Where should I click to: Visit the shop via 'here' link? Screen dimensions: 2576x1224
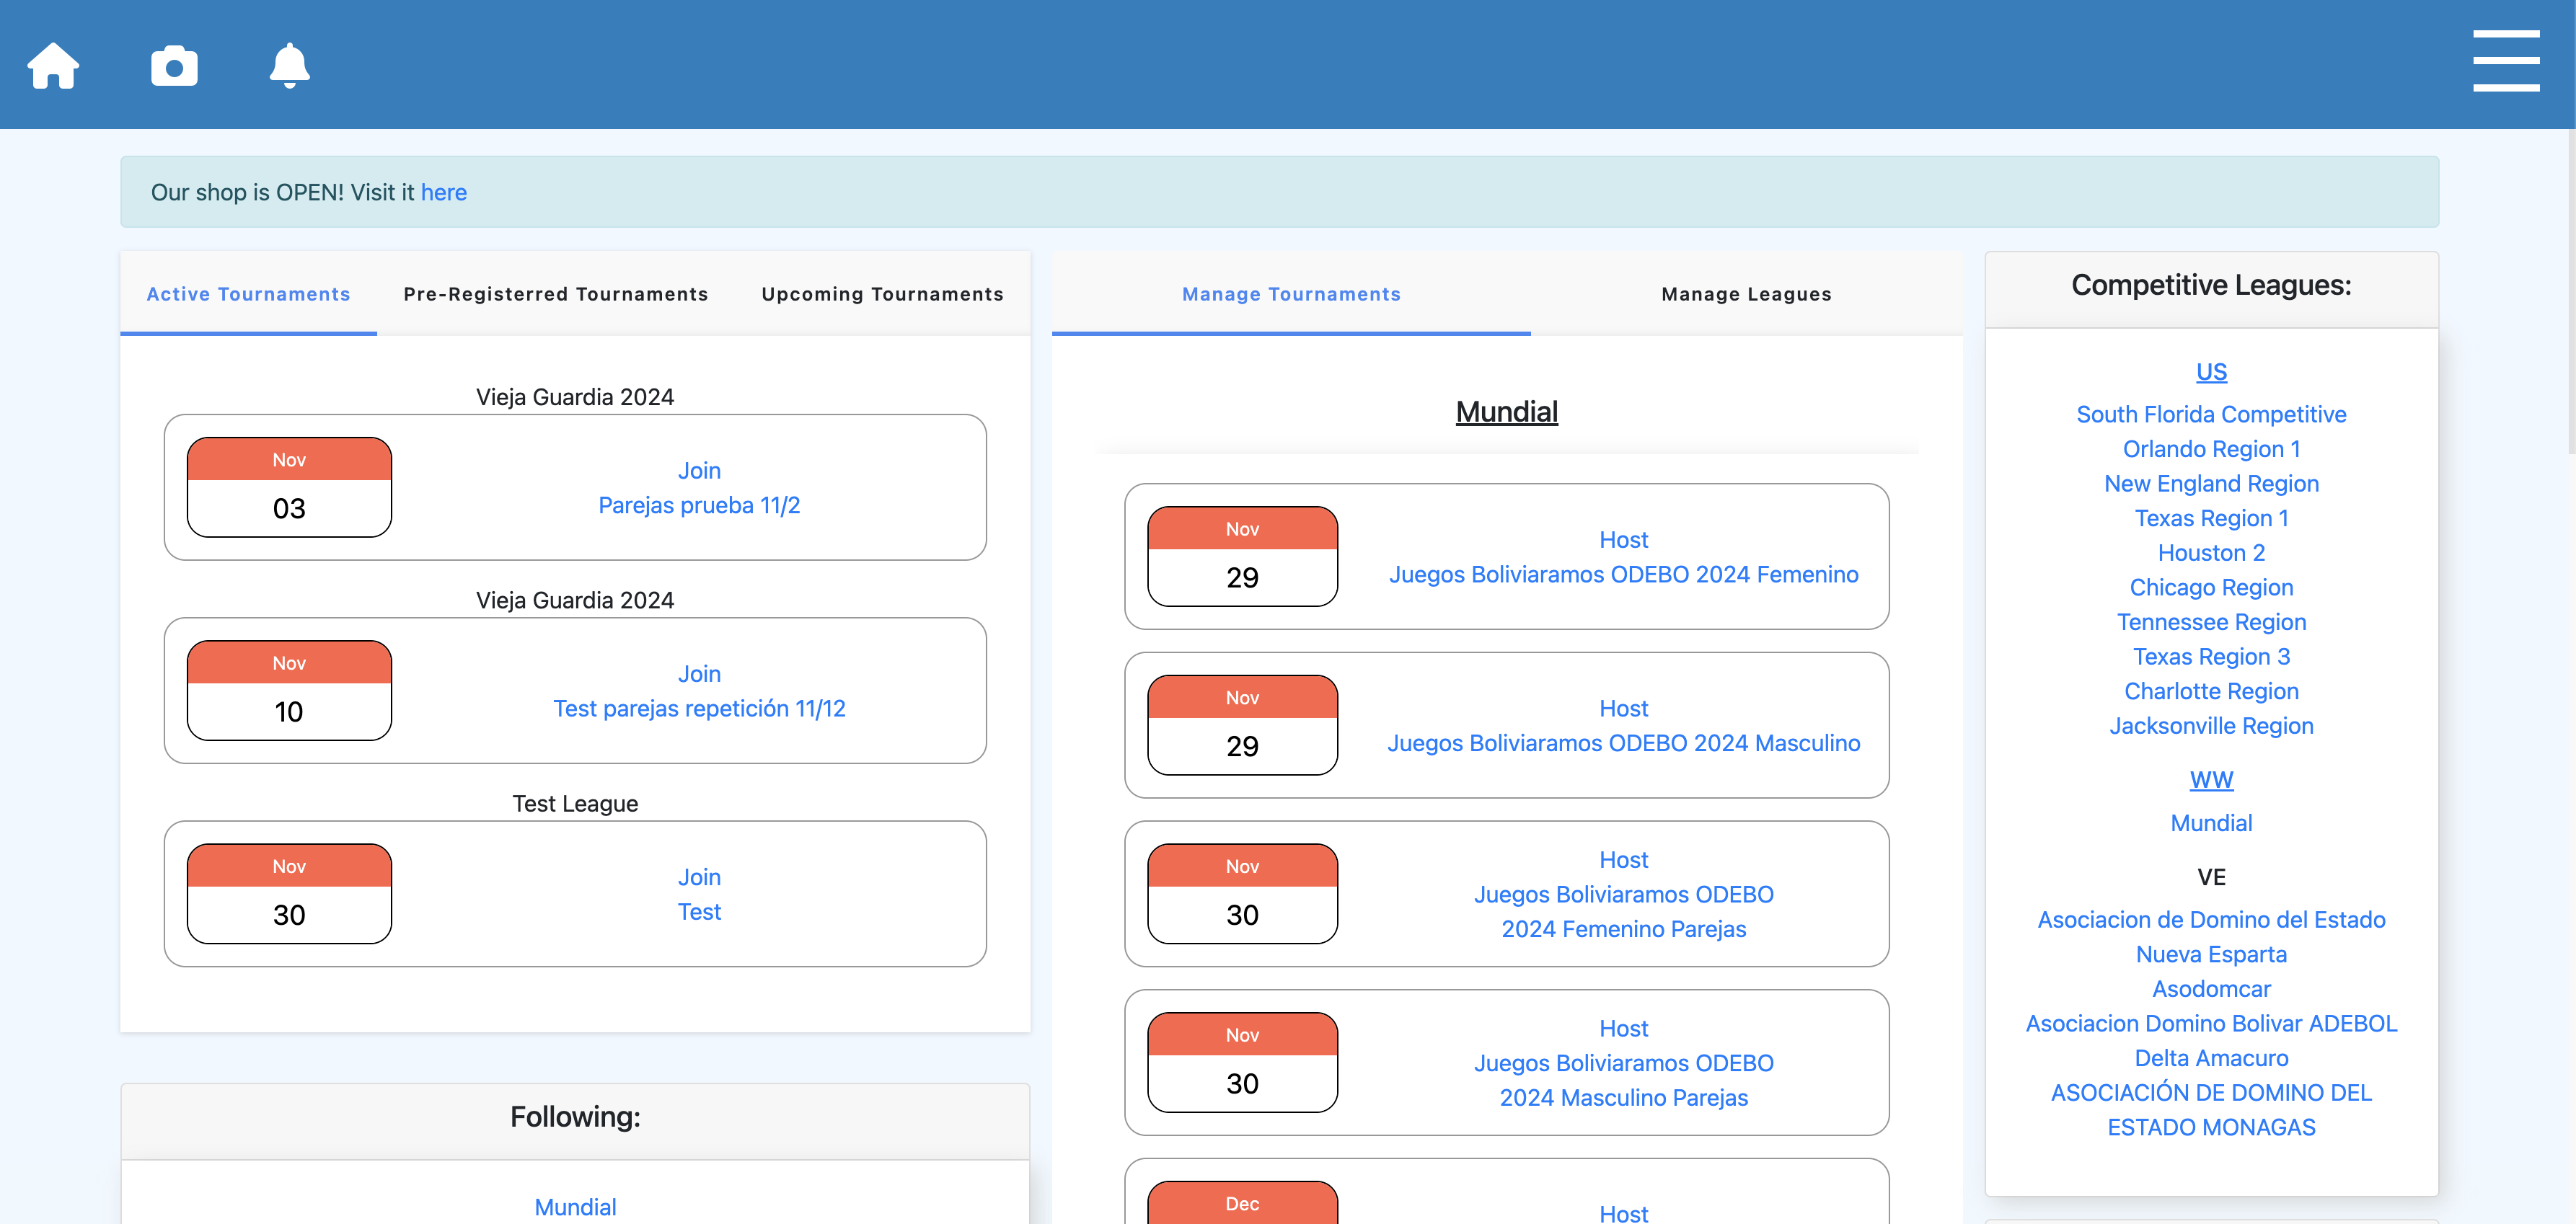[443, 192]
